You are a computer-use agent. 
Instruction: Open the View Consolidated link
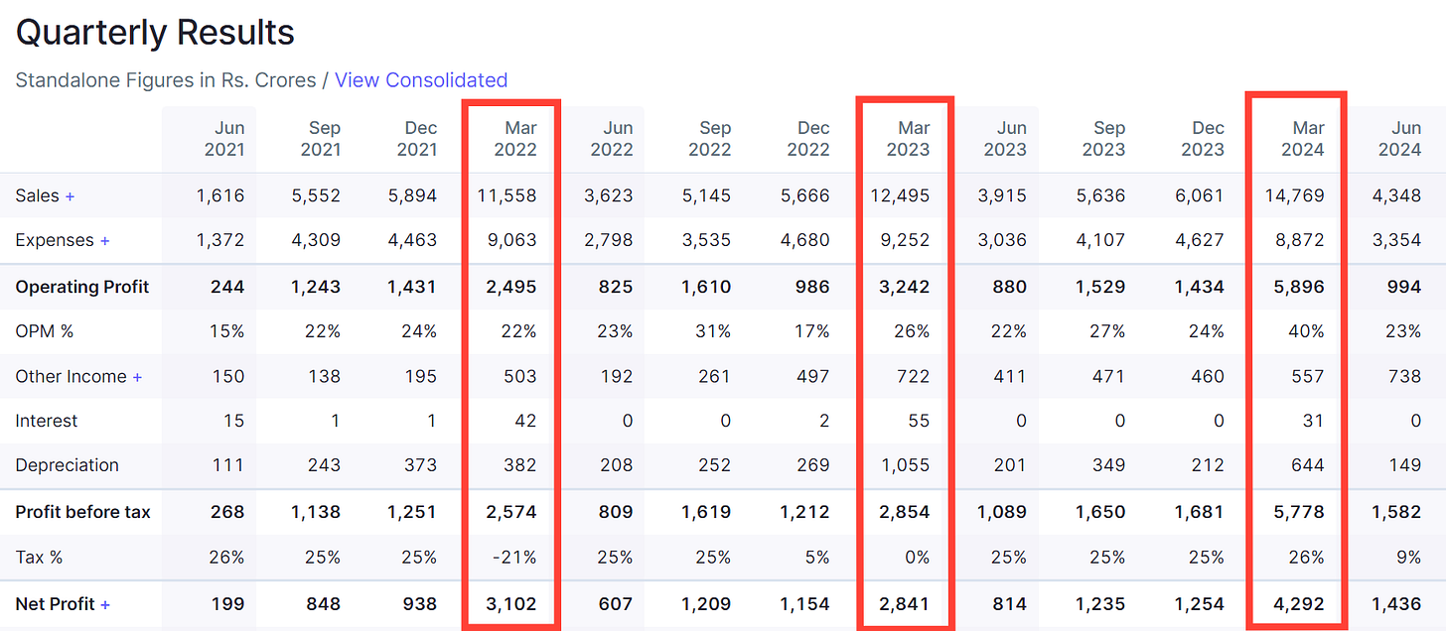click(x=421, y=80)
